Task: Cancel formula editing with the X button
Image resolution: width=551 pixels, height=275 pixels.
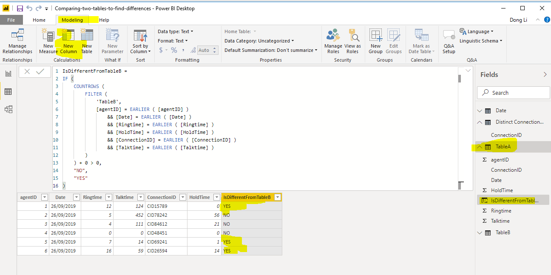Action: coord(27,72)
